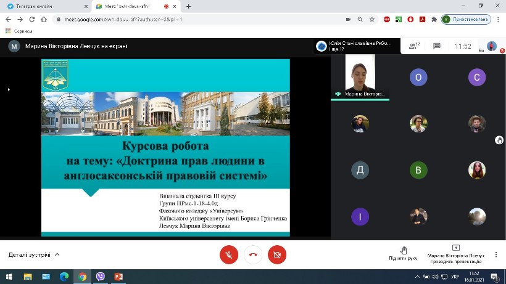Hang up the call with red phone button
This screenshot has width=506, height=284.
pyautogui.click(x=252, y=254)
